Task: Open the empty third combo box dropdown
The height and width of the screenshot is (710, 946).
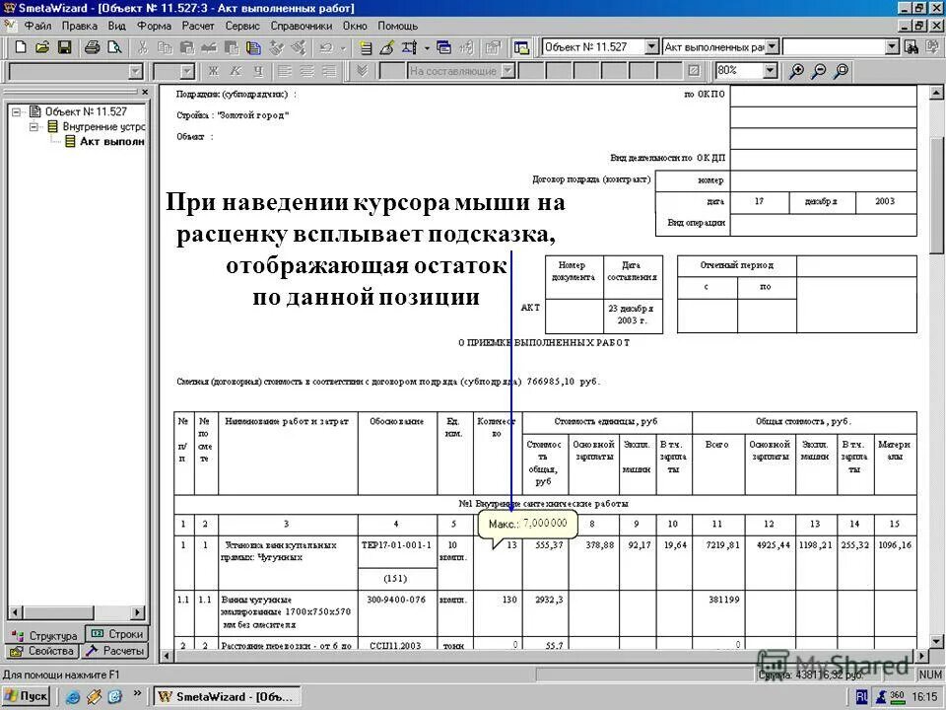Action: pyautogui.click(x=893, y=46)
